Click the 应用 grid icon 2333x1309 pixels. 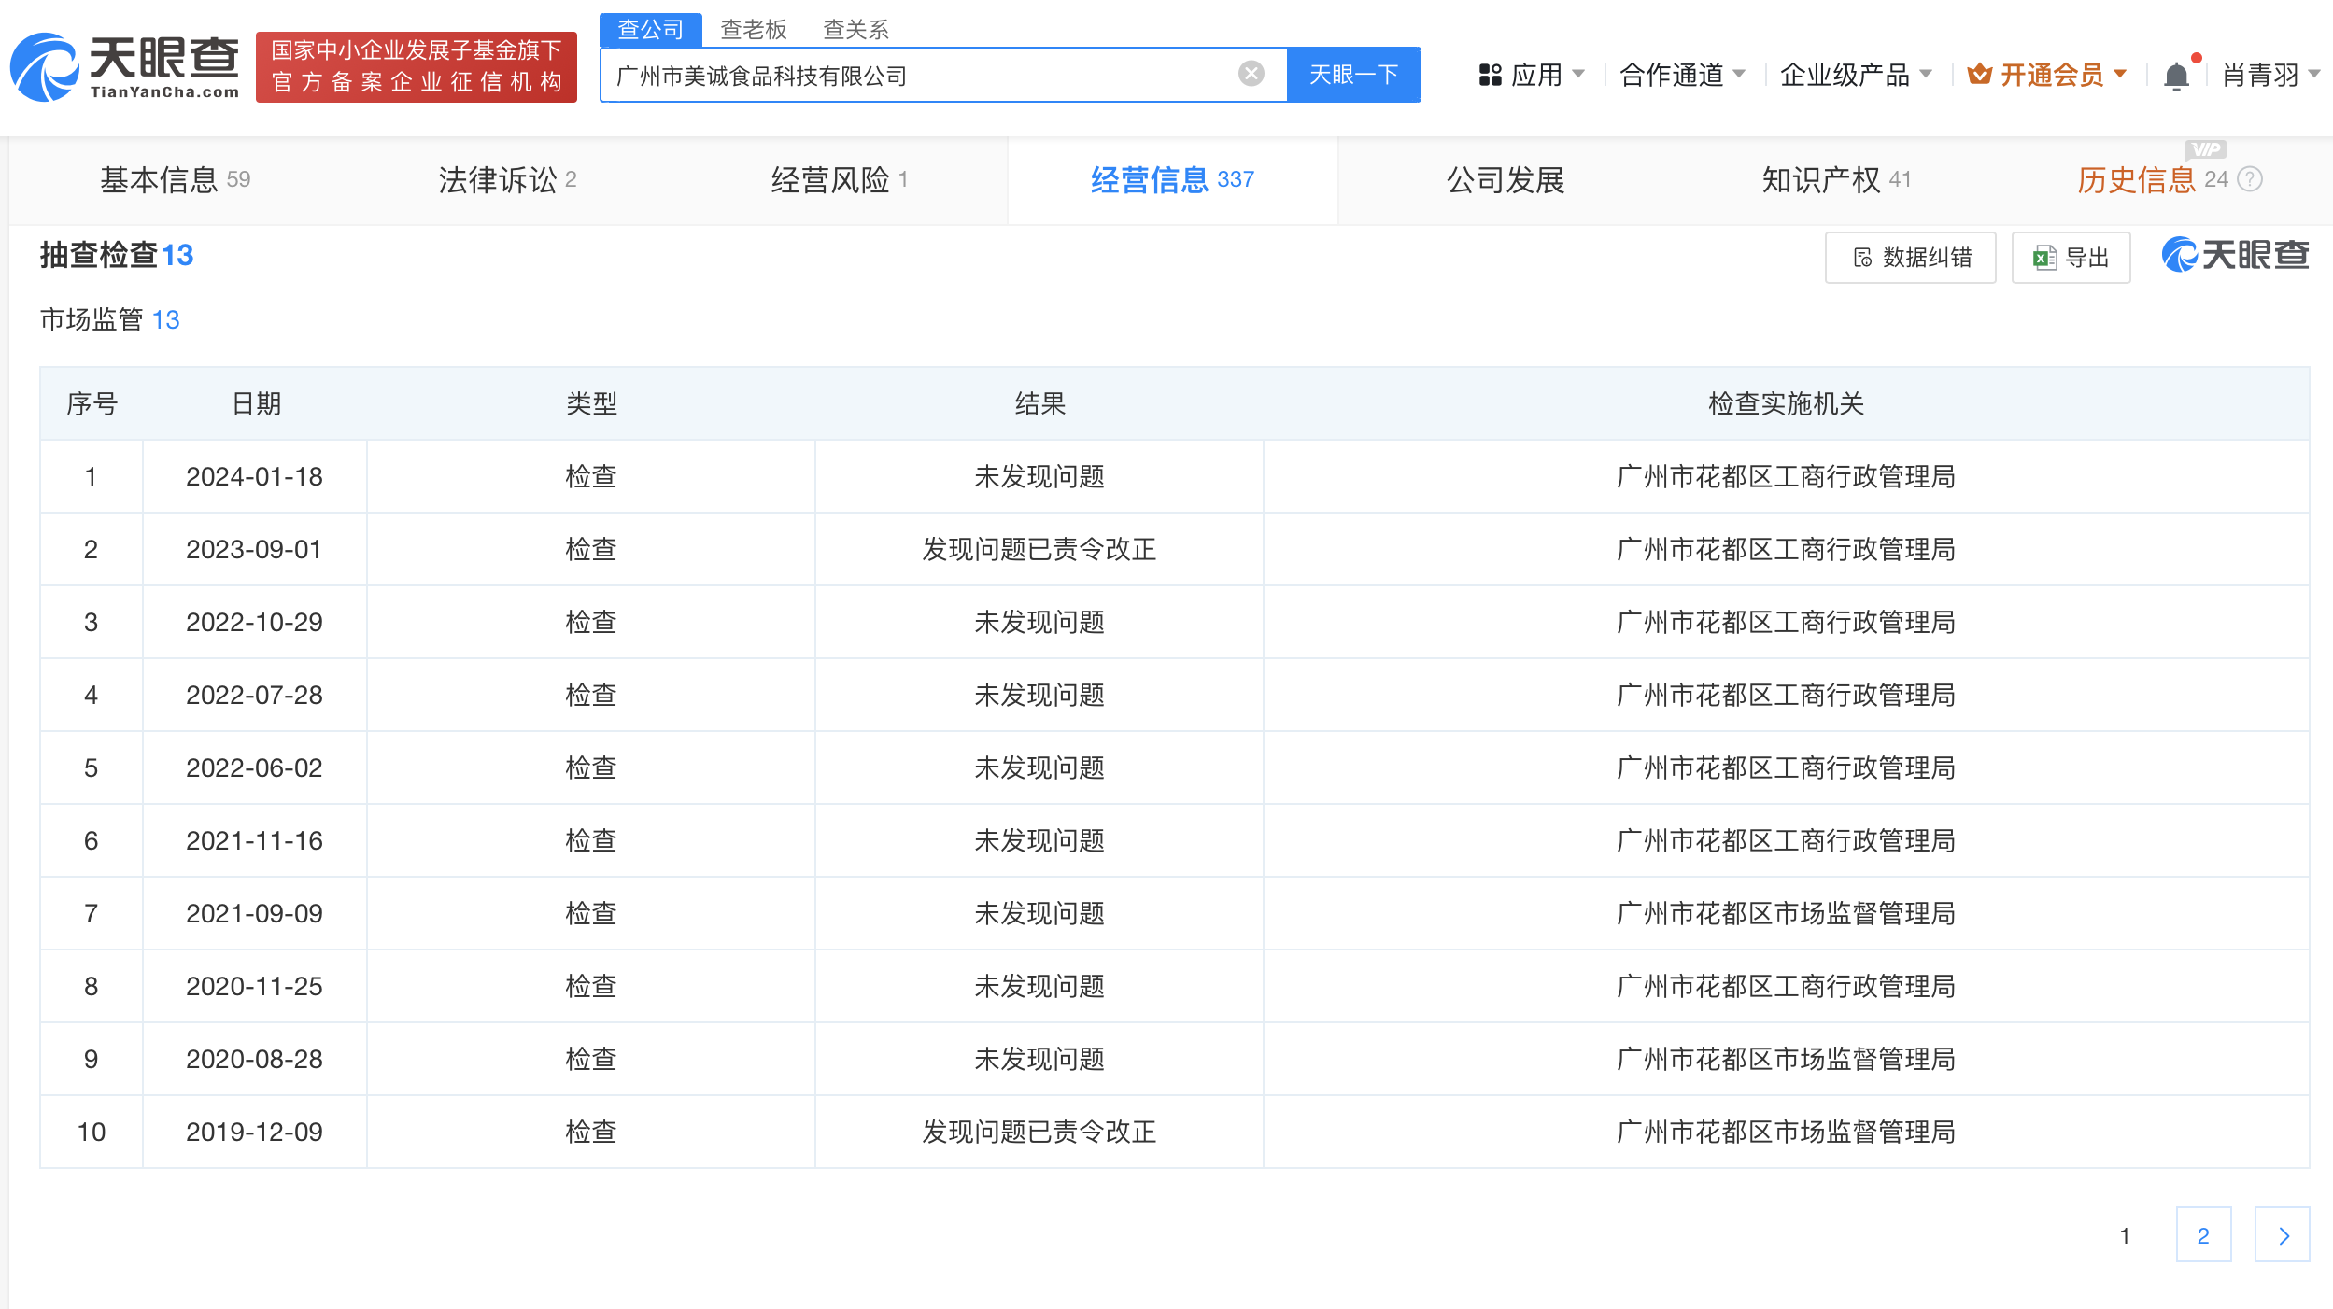[x=1492, y=75]
